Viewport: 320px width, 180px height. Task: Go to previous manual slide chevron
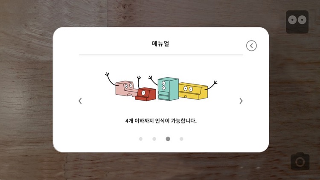(80, 101)
